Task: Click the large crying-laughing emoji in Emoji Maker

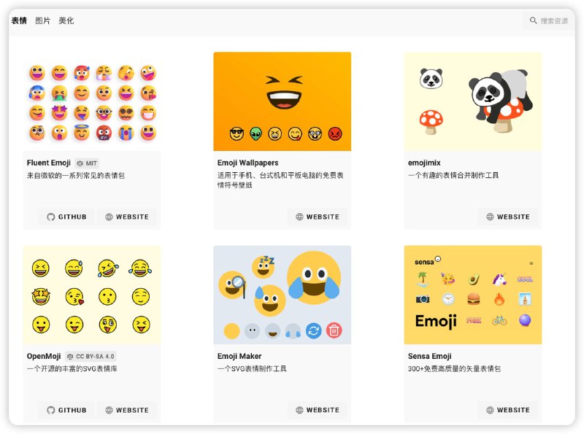Action: (x=314, y=278)
